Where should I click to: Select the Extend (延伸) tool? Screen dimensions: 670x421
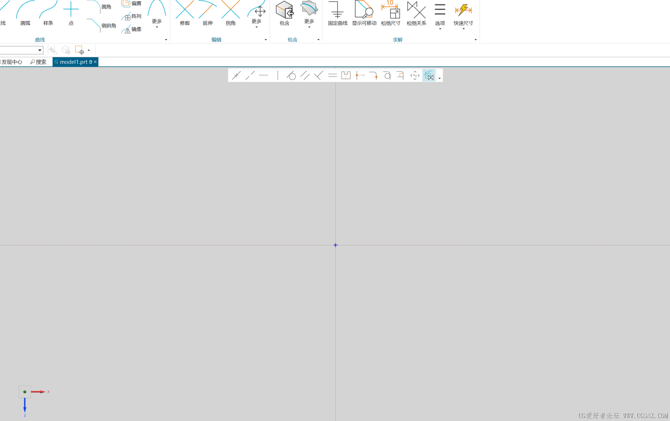tap(207, 13)
